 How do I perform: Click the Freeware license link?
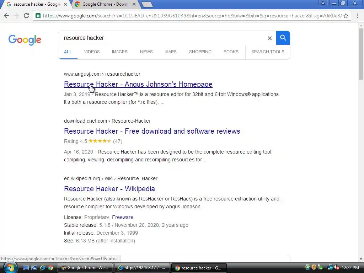pos(123,217)
